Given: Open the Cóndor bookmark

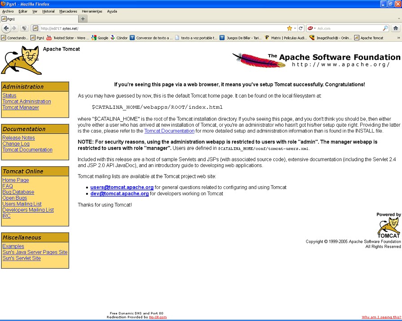Looking at the screenshot, I should [x=119, y=38].
